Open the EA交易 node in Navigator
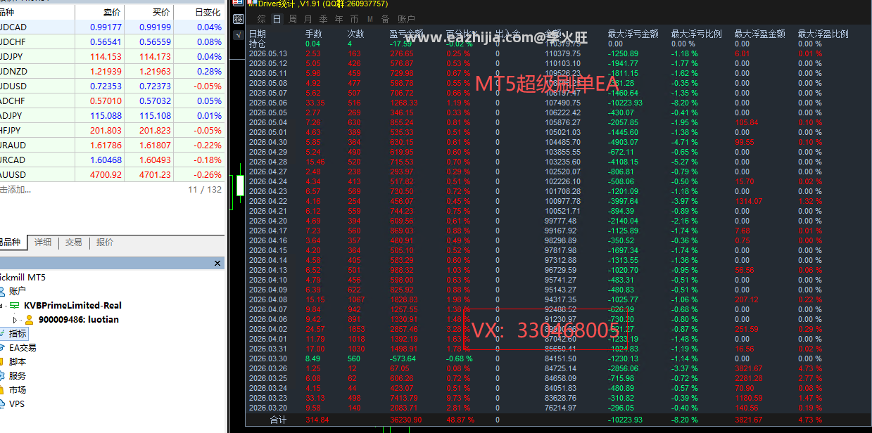This screenshot has height=433, width=872. 23,347
